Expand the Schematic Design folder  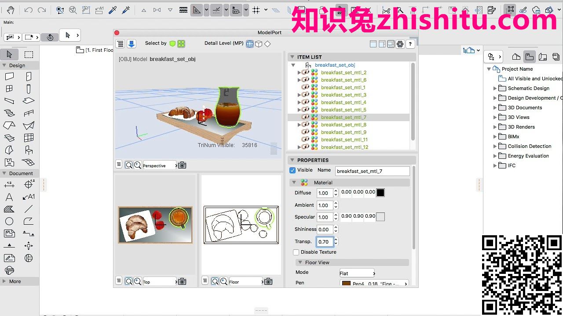[x=495, y=88]
